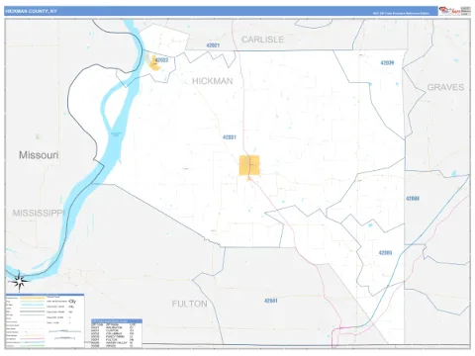
Task: Click ZIP code label 42031
Action: pyautogui.click(x=230, y=137)
